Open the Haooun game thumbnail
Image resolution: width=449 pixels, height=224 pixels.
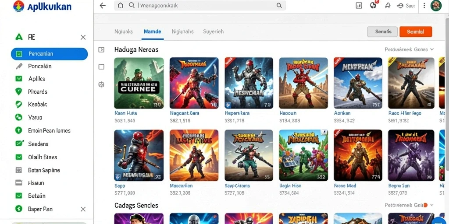click(303, 83)
